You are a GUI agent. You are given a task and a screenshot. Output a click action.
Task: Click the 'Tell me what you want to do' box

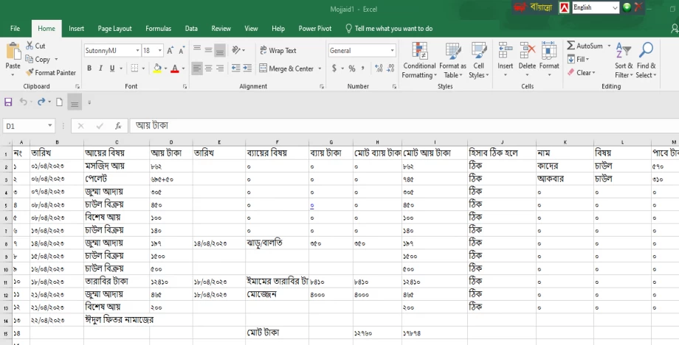[x=393, y=29]
